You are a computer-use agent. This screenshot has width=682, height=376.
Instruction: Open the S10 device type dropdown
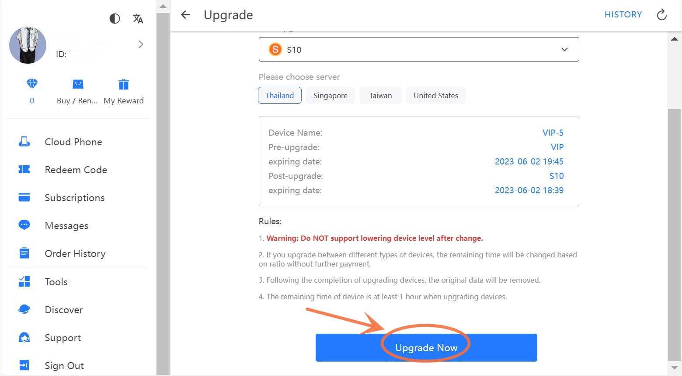click(419, 49)
